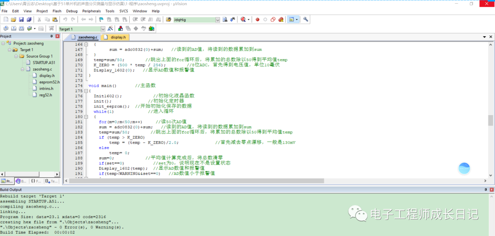495x236 pixels.
Task: Click the Navigate Backwards arrow
Action: [x=83, y=19]
